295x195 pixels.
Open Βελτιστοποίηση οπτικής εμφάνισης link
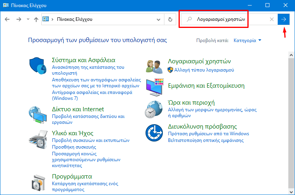[206, 140]
